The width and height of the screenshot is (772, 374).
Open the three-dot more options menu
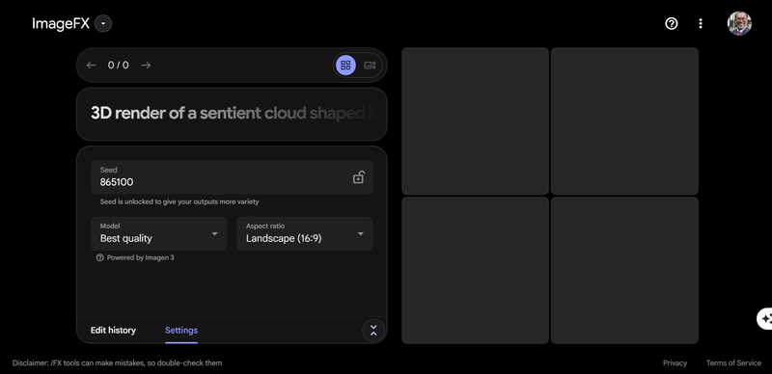[701, 24]
